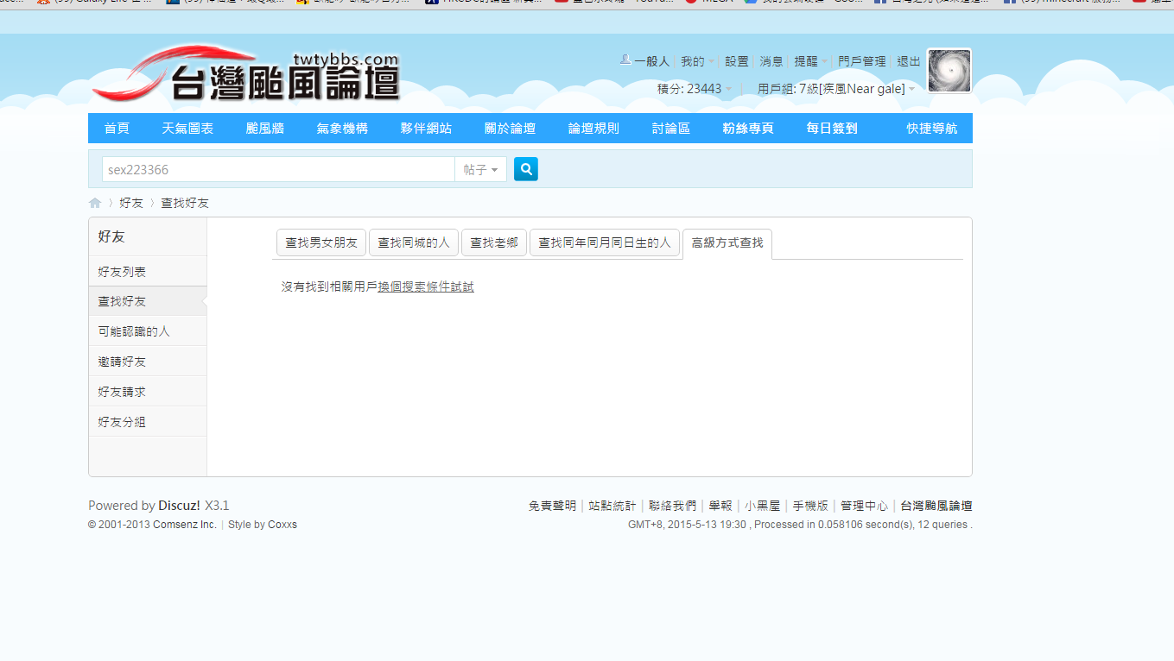Open 好友列表 in sidebar

click(148, 271)
